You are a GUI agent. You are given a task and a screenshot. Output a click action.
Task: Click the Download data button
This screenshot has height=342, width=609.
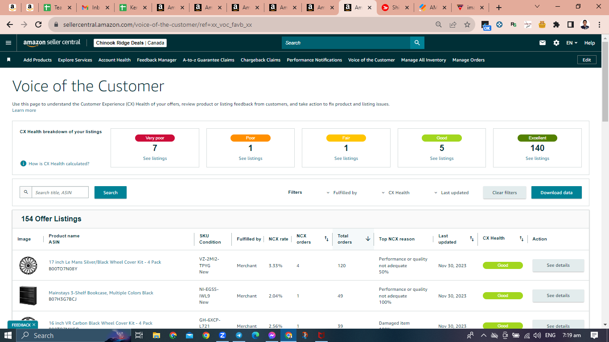pos(556,192)
